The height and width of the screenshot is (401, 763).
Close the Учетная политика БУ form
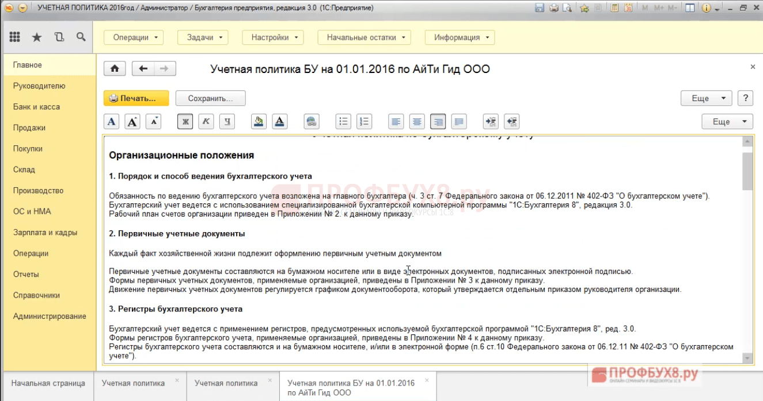[x=753, y=67]
